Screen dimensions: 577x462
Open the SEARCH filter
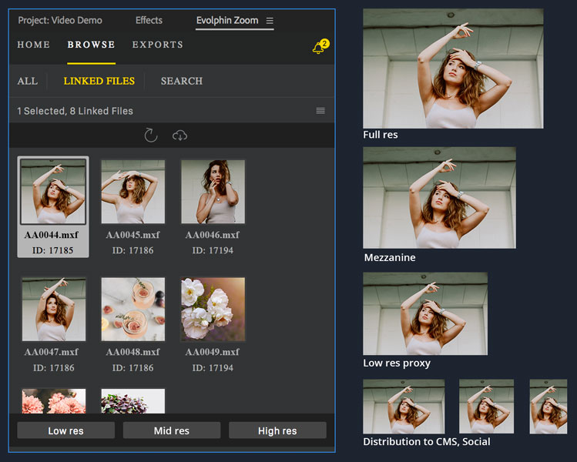coord(181,81)
